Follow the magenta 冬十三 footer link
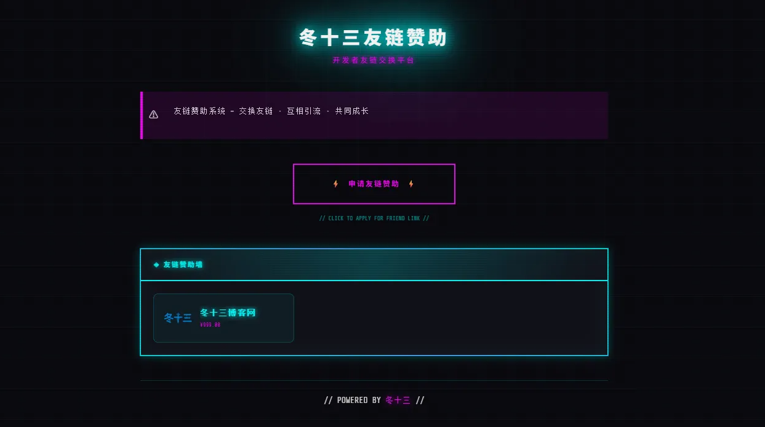 pos(398,400)
